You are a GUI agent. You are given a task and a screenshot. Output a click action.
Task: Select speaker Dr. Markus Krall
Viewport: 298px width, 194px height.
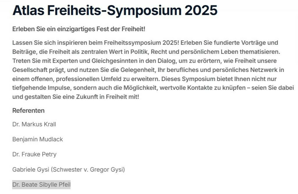(34, 124)
